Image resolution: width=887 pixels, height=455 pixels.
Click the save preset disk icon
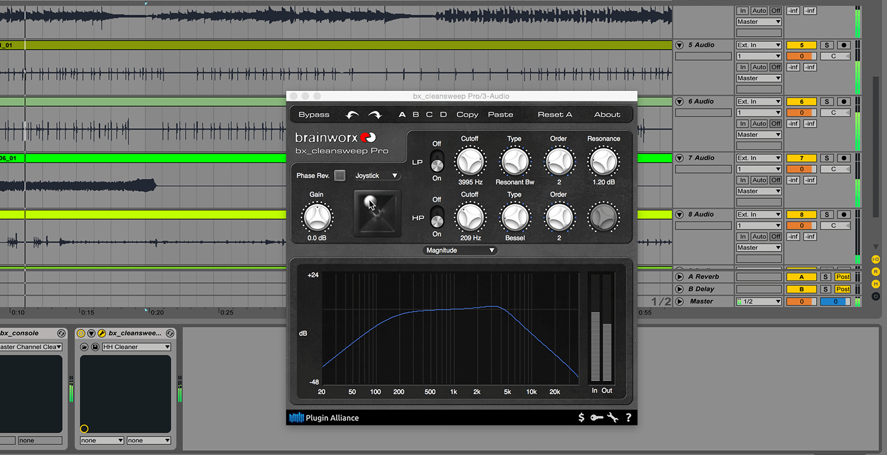coord(95,347)
